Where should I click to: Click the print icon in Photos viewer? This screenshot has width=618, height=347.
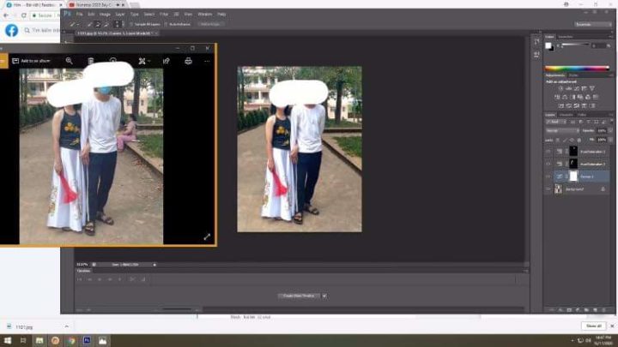(188, 61)
